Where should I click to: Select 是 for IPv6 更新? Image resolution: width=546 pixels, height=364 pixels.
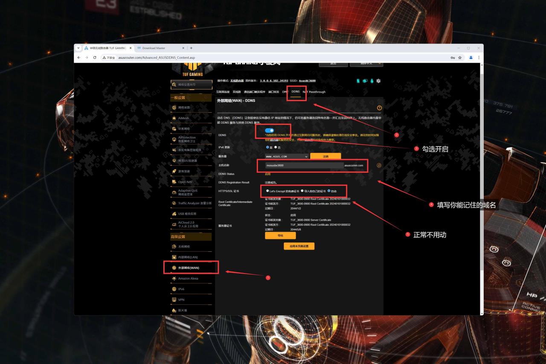(267, 147)
